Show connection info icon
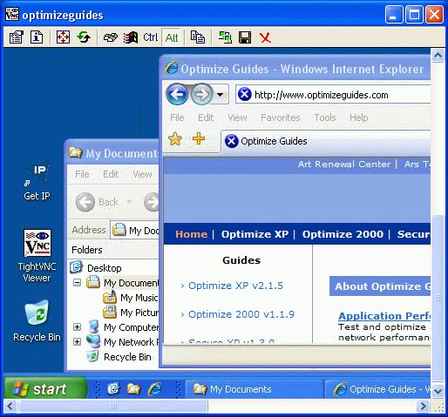This screenshot has height=417, width=448. tap(37, 37)
